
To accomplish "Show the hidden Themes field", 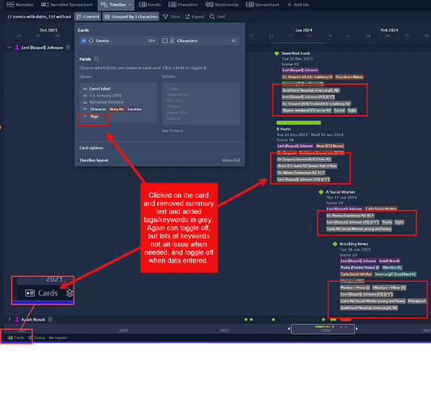I will coord(174,106).
